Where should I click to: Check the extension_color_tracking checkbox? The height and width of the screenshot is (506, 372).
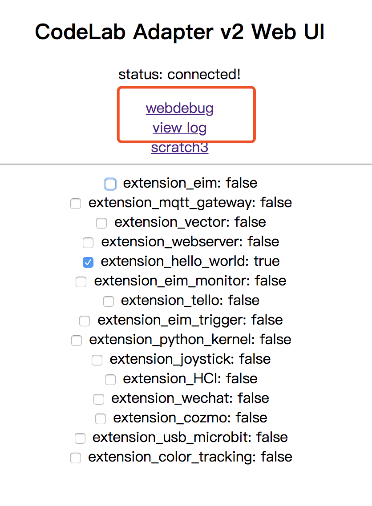coord(76,458)
